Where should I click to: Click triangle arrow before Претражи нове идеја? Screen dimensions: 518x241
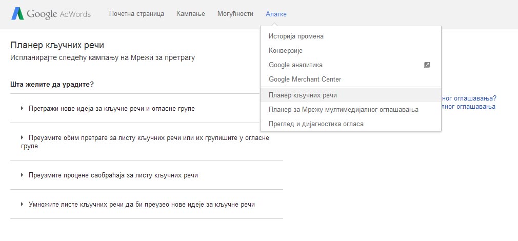(23, 109)
